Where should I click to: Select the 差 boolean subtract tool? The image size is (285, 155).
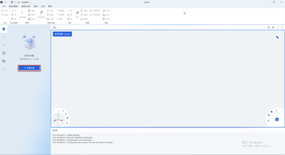(x=14, y=19)
